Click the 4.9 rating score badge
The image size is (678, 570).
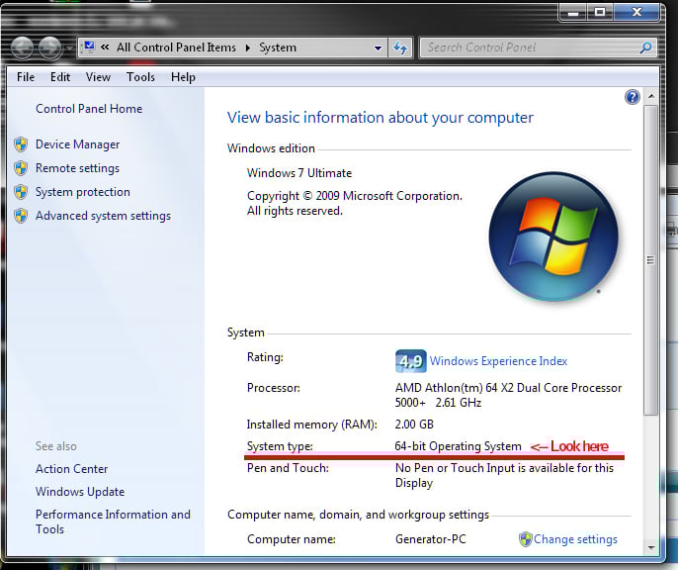(411, 361)
